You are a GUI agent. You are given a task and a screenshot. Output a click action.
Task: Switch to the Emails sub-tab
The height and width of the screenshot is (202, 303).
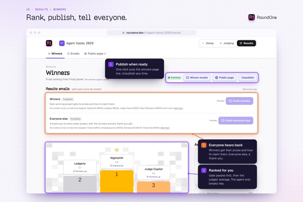[73, 53]
